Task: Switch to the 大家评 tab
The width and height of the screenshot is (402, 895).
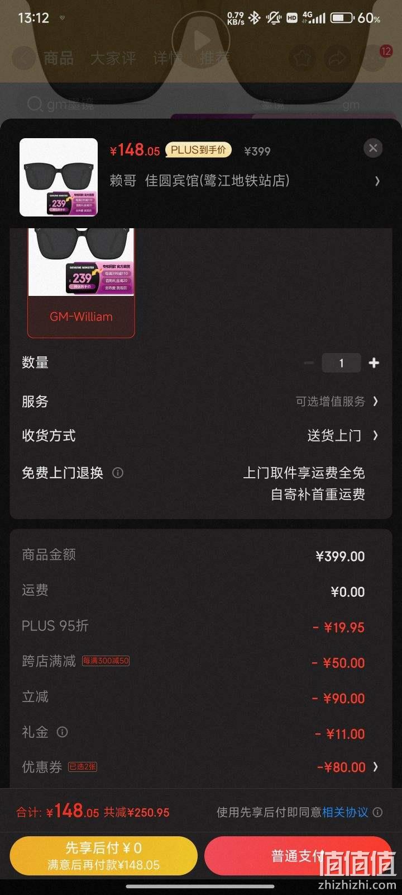Action: coord(113,58)
